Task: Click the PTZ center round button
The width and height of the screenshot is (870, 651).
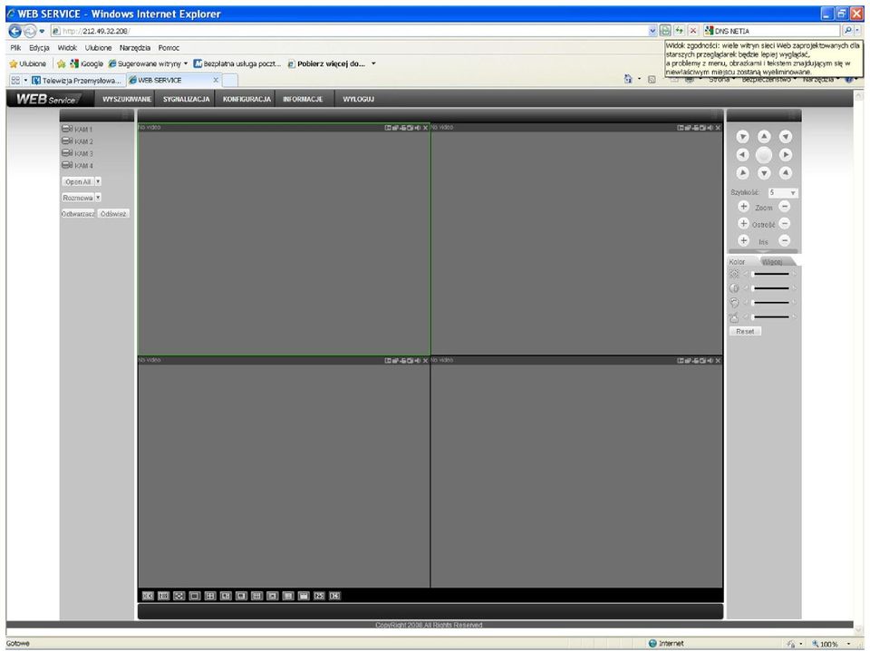Action: [x=764, y=155]
